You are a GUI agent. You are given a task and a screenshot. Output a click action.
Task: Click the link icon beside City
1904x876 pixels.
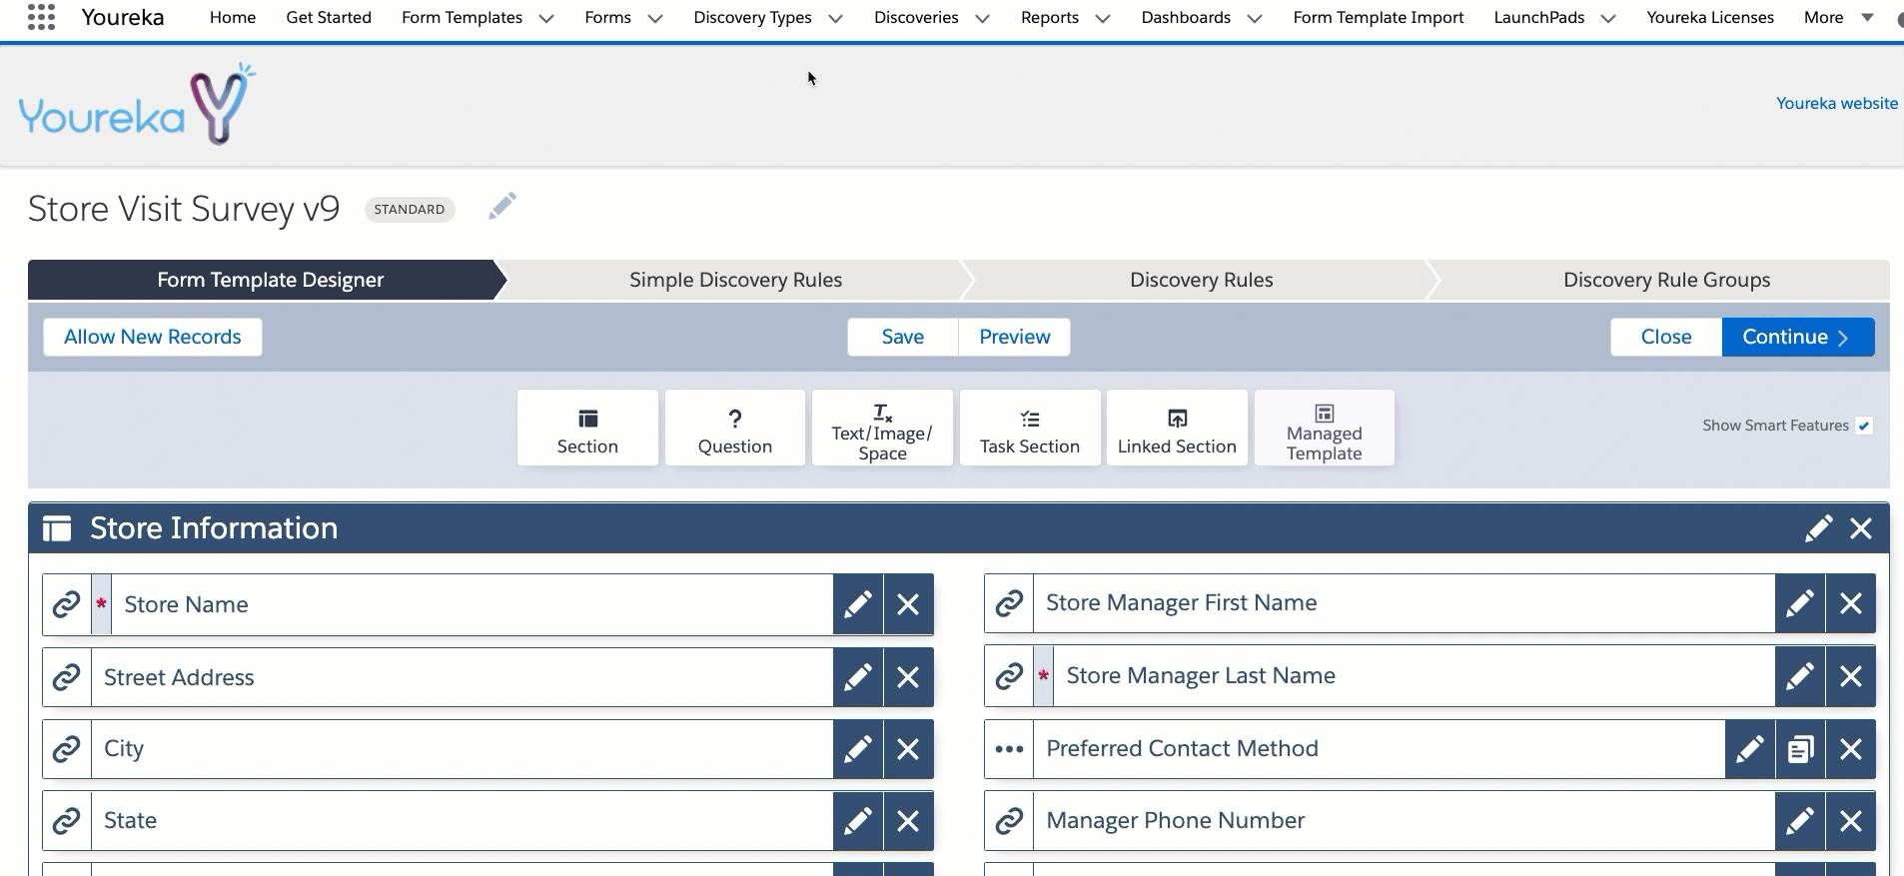pyautogui.click(x=67, y=749)
